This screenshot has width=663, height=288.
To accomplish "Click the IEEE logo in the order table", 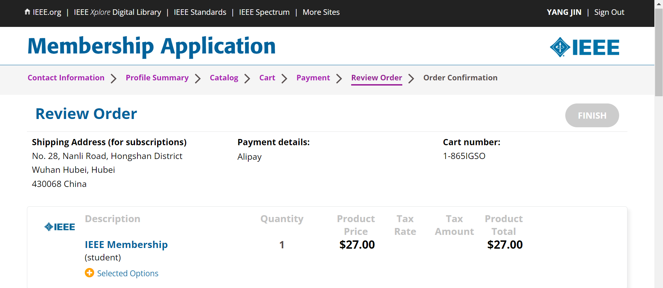I will tap(60, 227).
